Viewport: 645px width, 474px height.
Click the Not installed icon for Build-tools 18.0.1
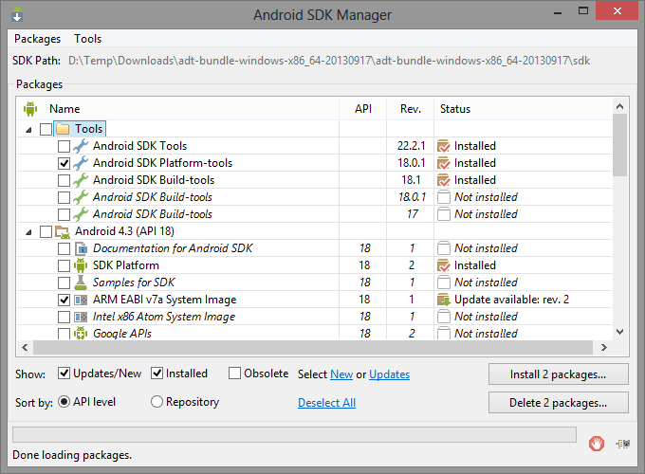coord(444,197)
